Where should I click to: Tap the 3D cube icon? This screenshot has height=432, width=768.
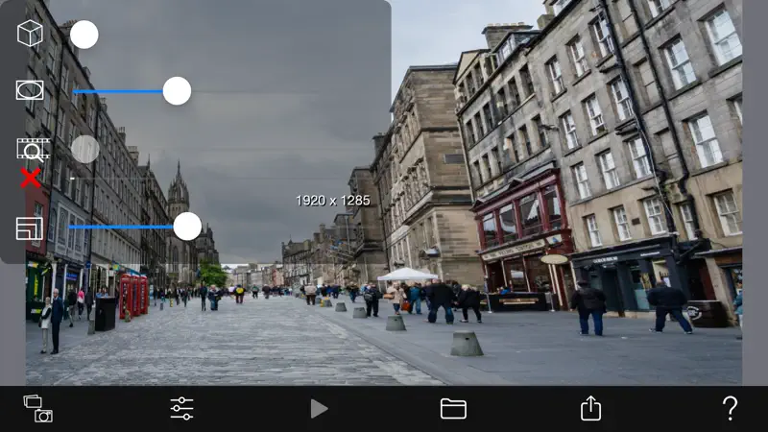(x=30, y=34)
